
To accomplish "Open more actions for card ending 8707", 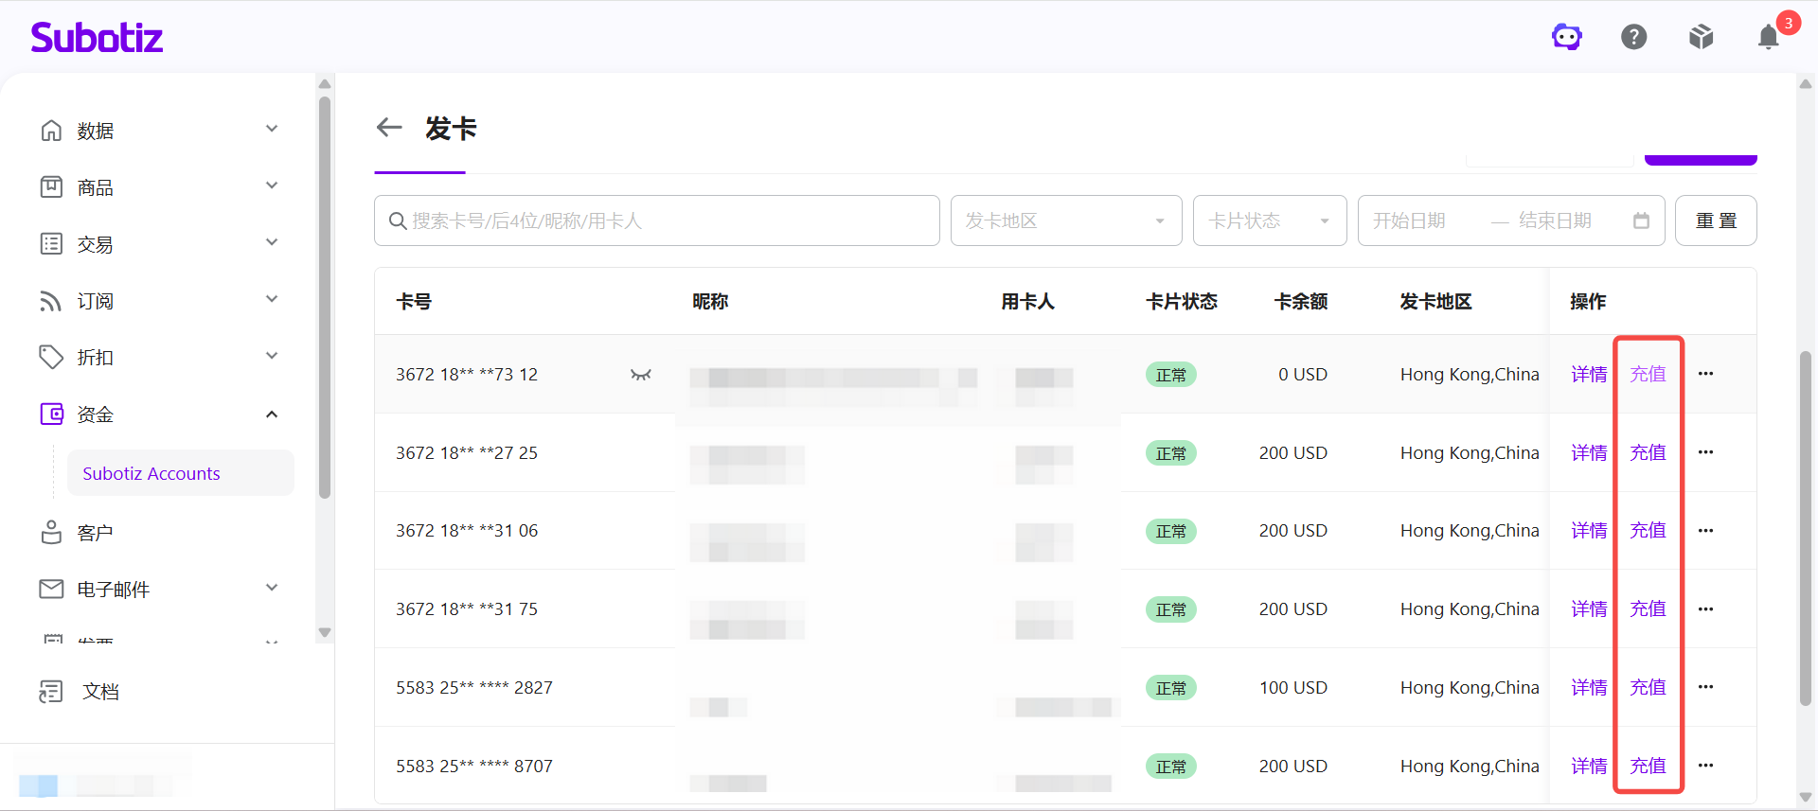I will [1705, 766].
